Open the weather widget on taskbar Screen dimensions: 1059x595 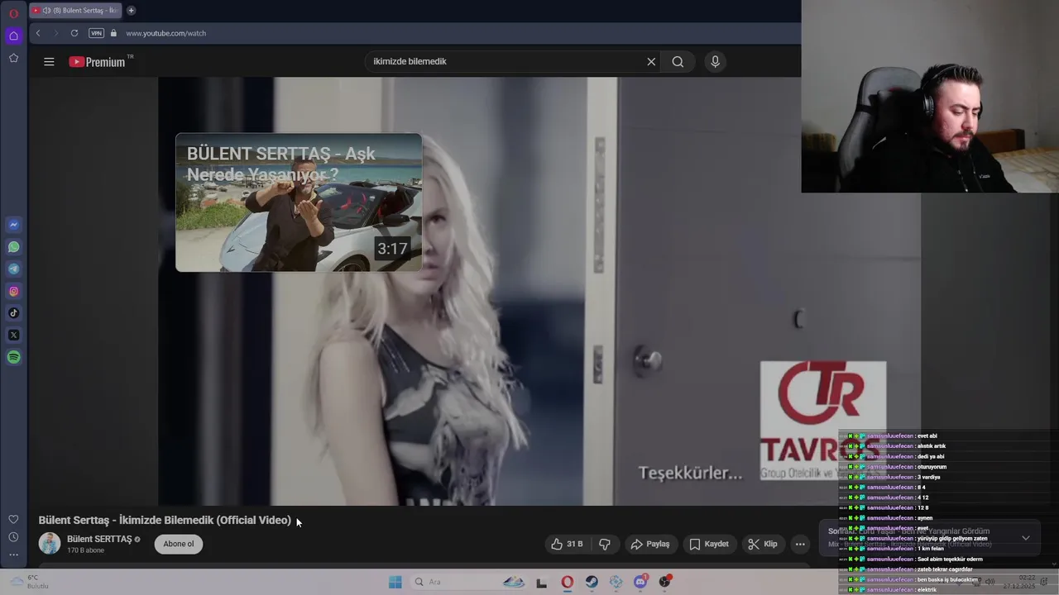[29, 582]
